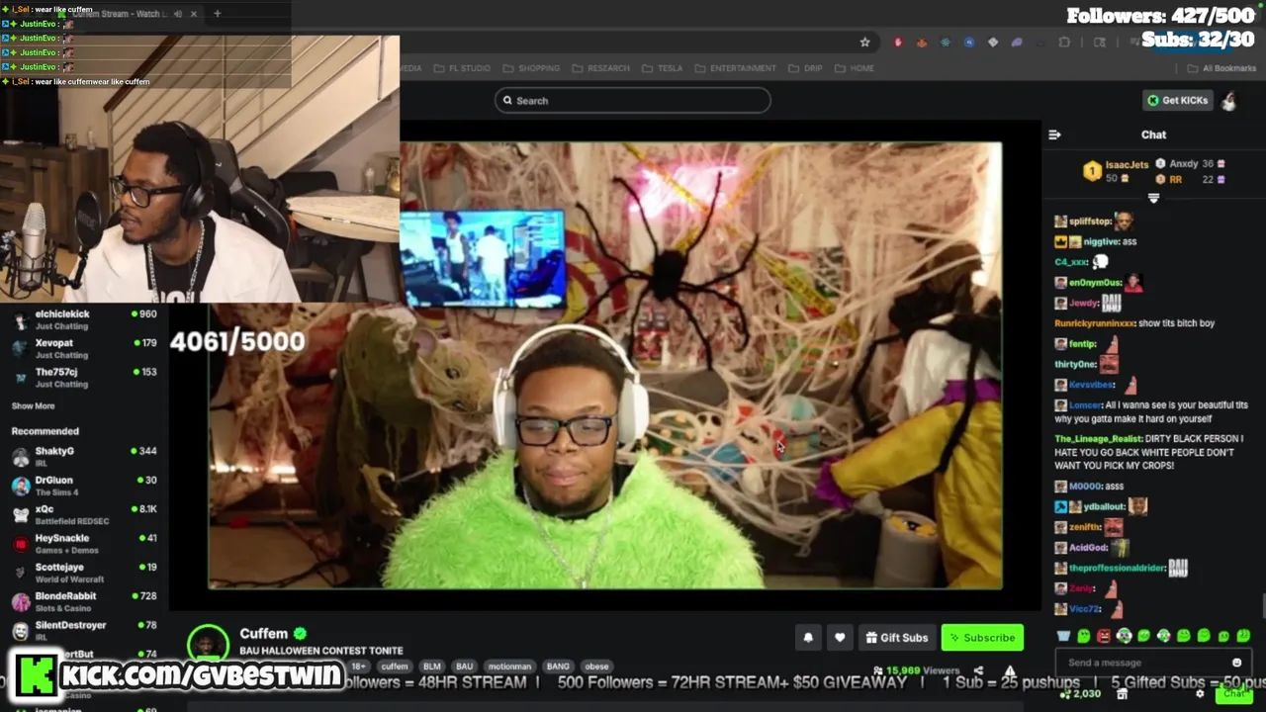Open the ENTERTAINMENT bookmarks folder
Viewport: 1266px width, 712px height.
735,68
